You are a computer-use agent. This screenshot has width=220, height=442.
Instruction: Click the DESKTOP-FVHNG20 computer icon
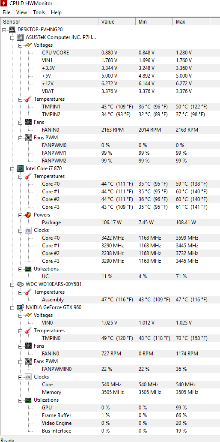point(12,29)
